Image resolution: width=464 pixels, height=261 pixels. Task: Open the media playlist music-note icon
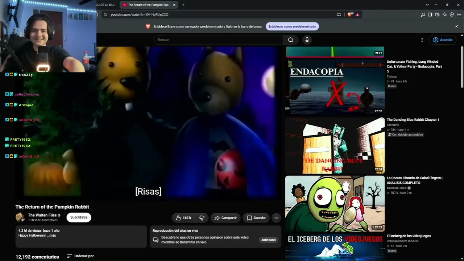pyautogui.click(x=423, y=14)
